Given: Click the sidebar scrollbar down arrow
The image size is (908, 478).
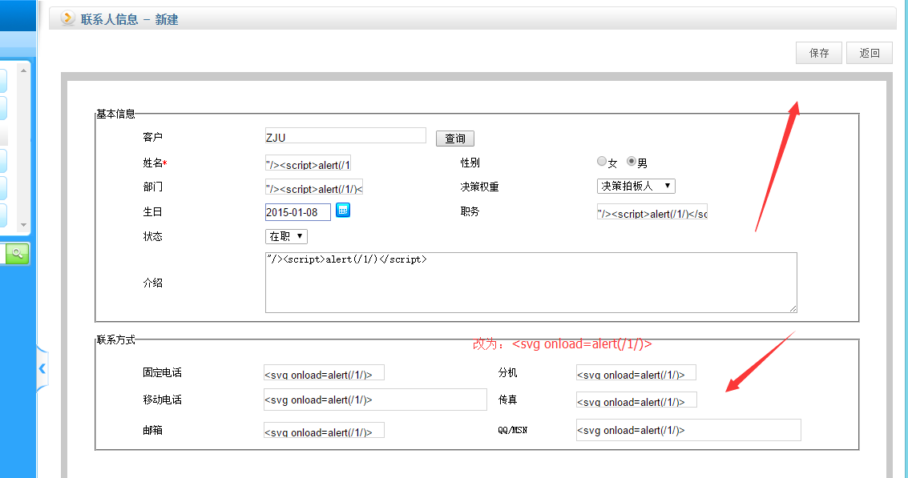Looking at the screenshot, I should (23, 224).
